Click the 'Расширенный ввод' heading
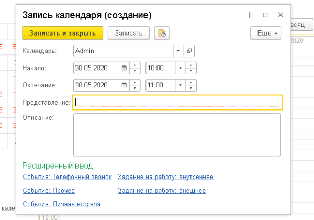This screenshot has height=220, width=314. [57, 166]
